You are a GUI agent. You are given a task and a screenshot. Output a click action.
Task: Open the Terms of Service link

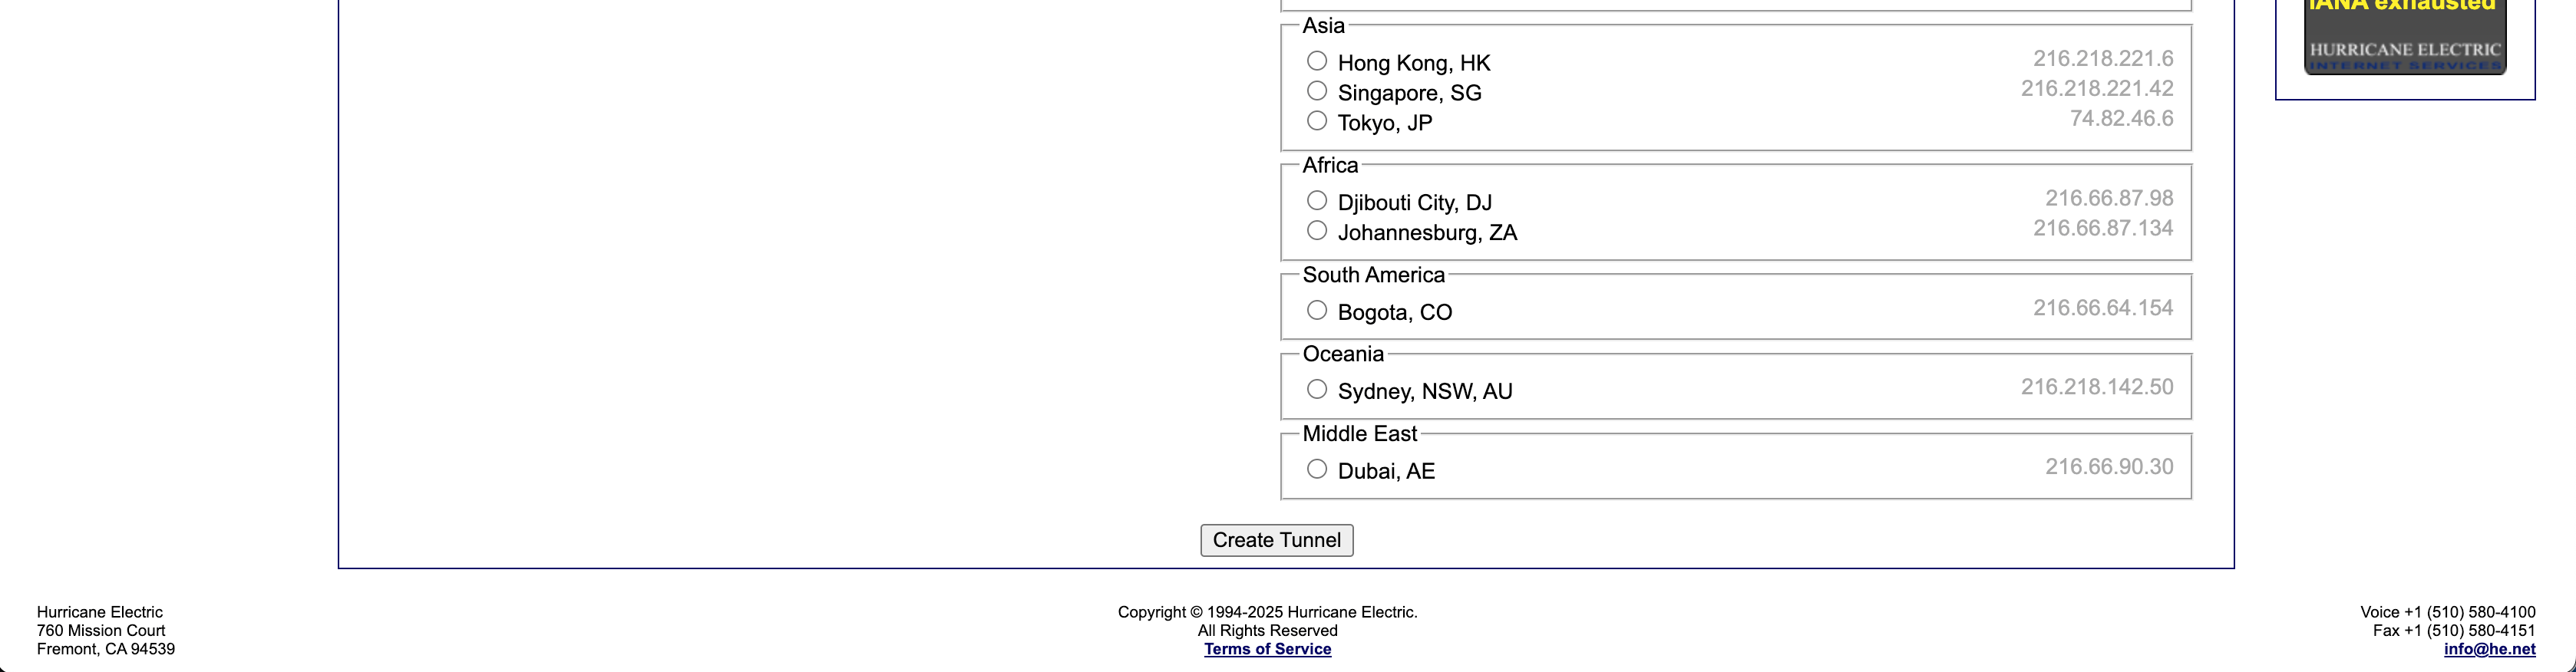(1267, 649)
